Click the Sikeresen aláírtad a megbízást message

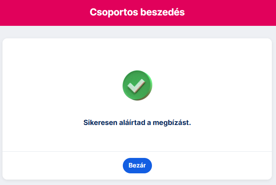[137, 123]
